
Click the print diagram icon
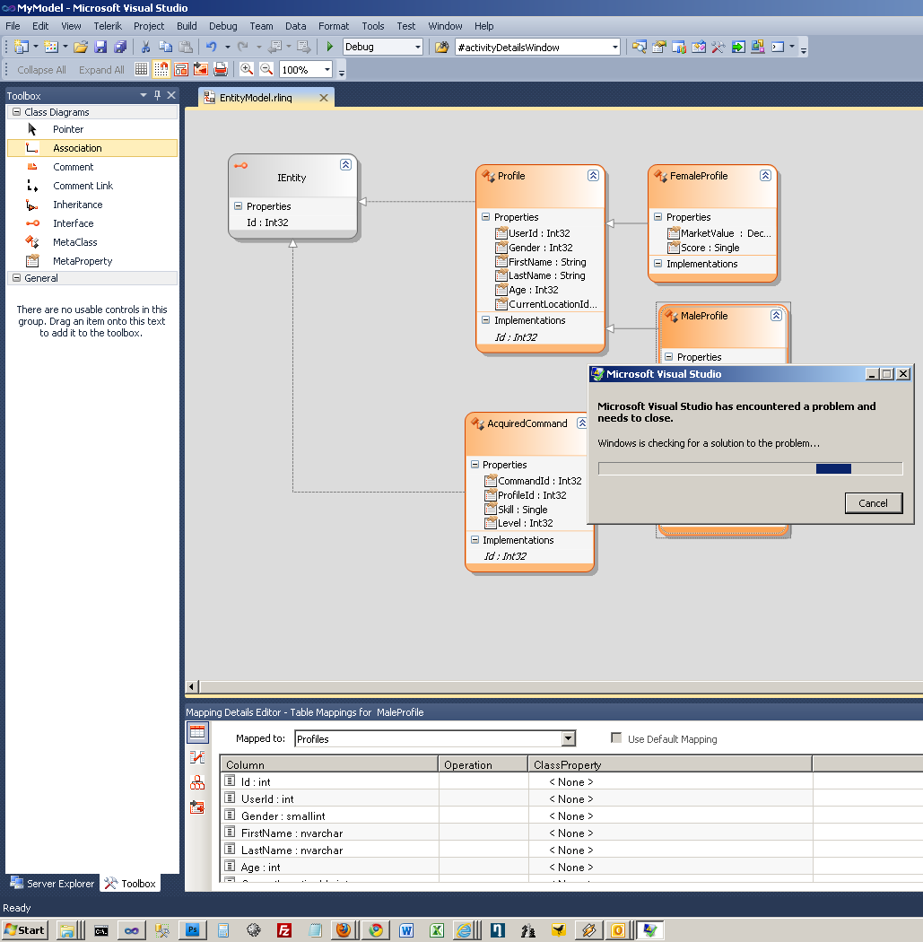(221, 69)
